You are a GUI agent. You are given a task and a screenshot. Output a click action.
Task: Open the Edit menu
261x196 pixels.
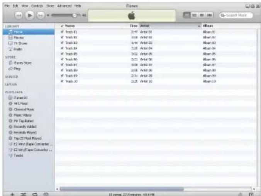[15, 6]
